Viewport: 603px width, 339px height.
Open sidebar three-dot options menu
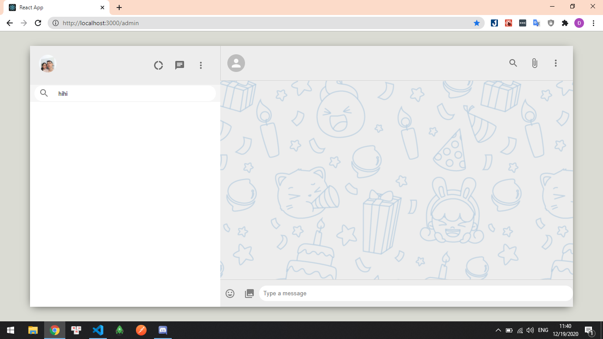tap(201, 65)
